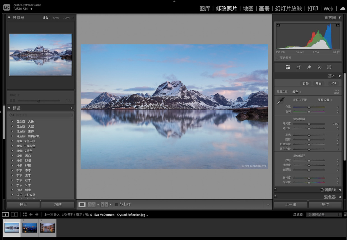The width and height of the screenshot is (347, 240).
Task: Collapse left panel with edge arrow
Action: (x=1, y=112)
